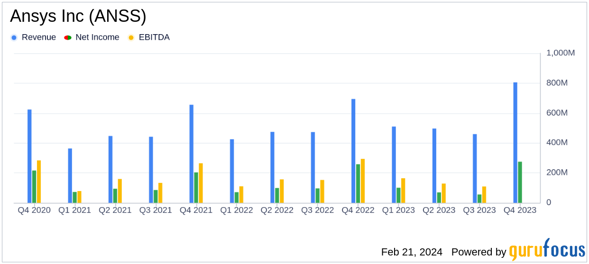This screenshot has height=264, width=589.
Task: Toggle the EBITDA legend item
Action: (148, 37)
